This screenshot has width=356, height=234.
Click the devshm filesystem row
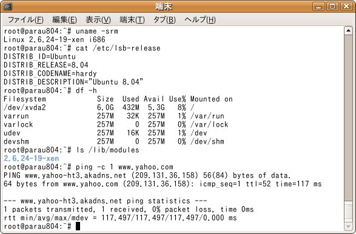pos(114,141)
